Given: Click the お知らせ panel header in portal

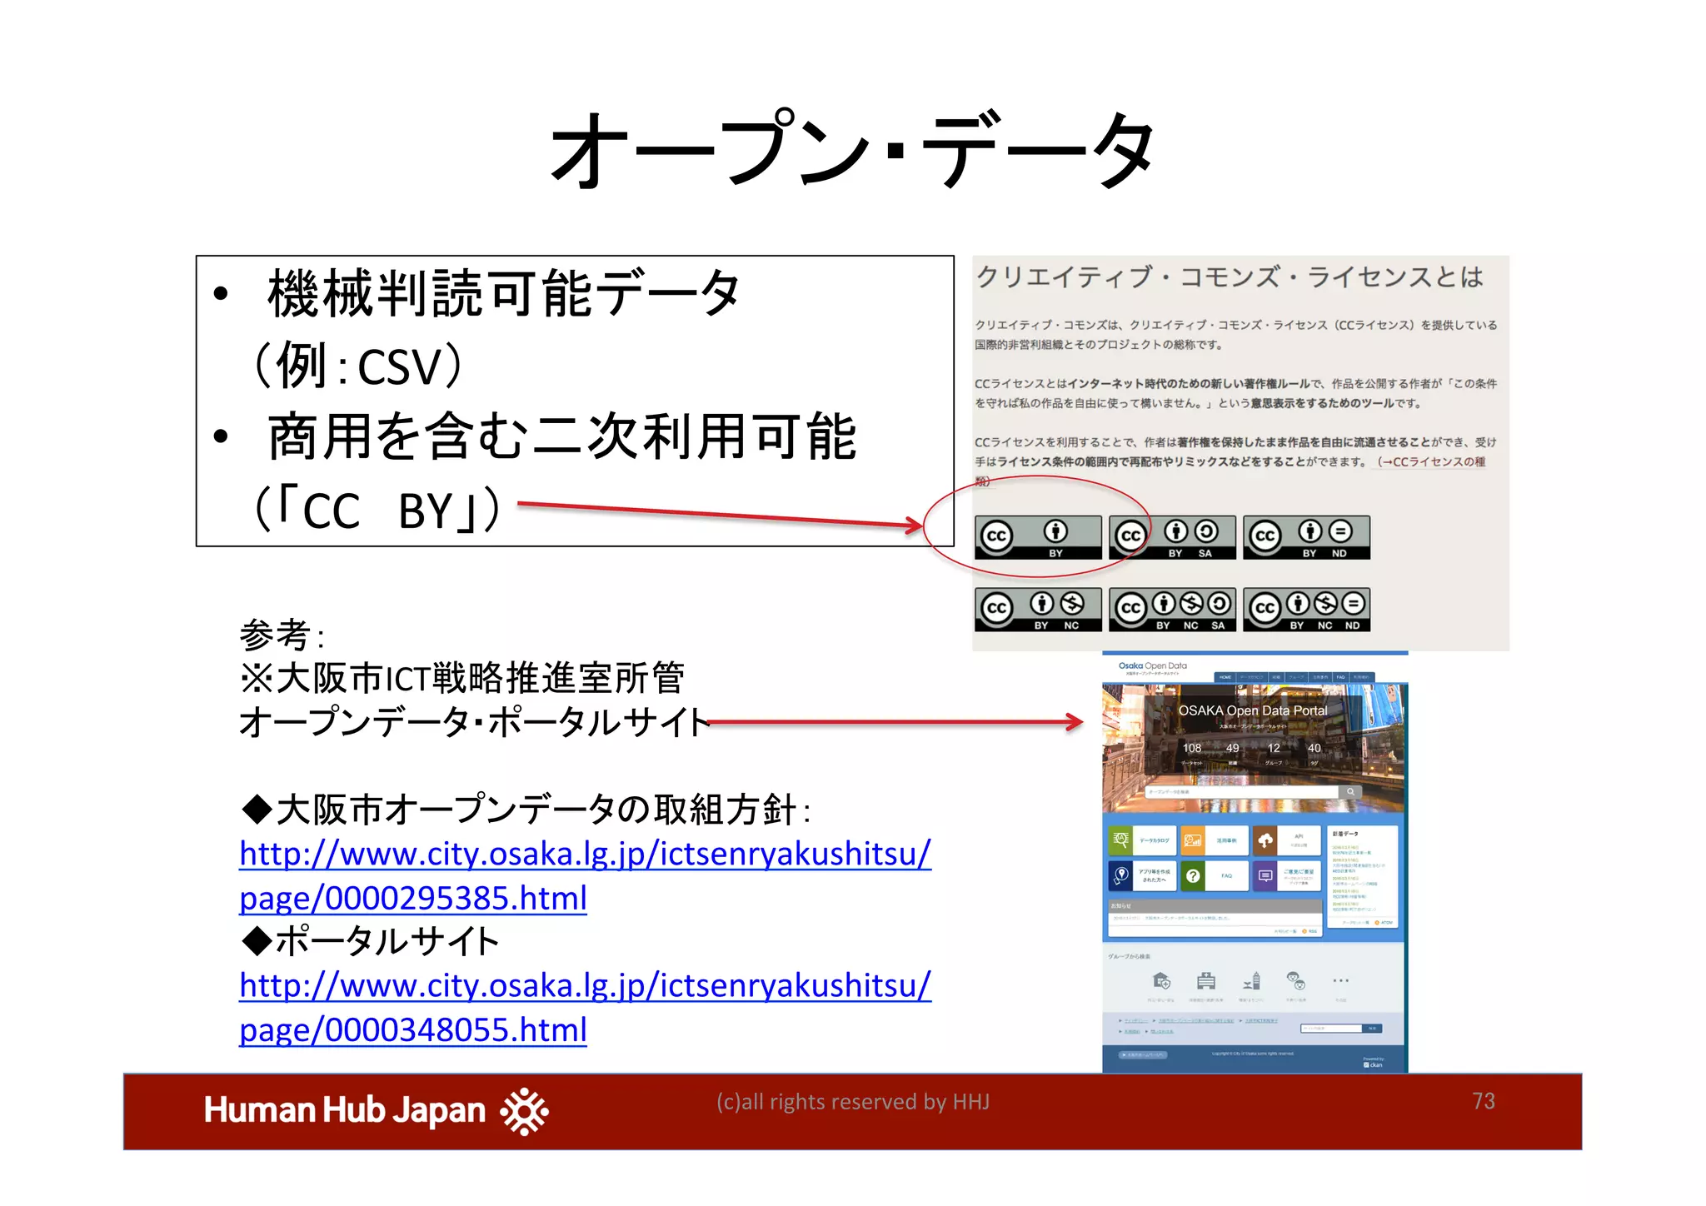Looking at the screenshot, I should coord(1216,905).
